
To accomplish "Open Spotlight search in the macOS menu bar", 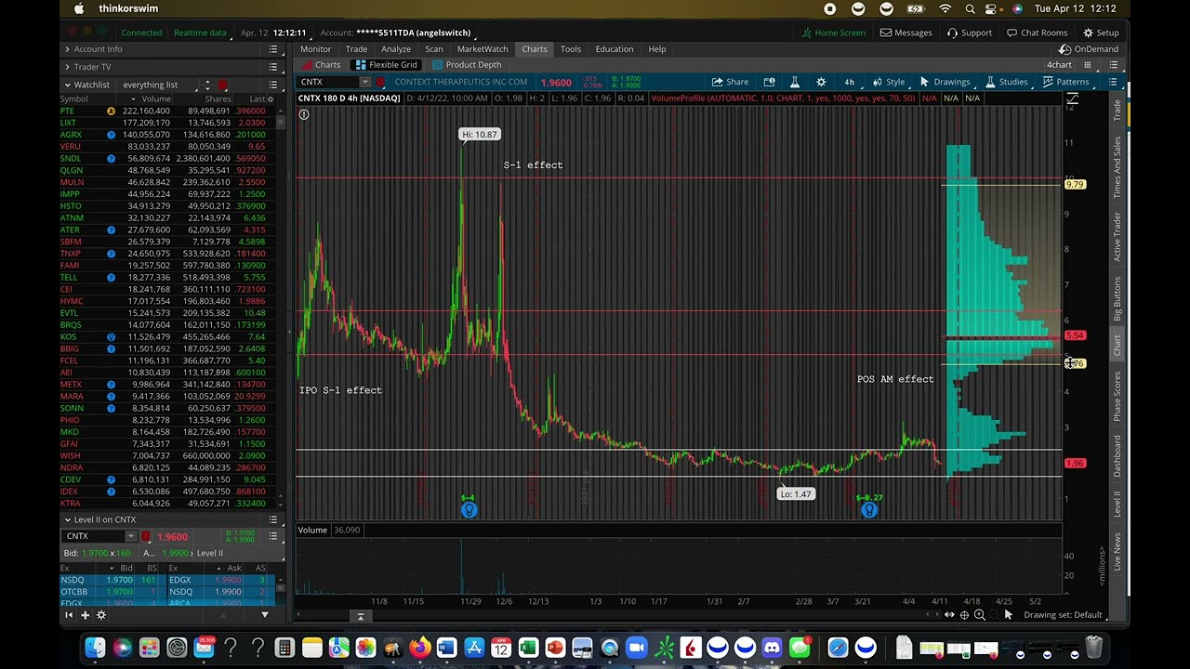I will point(970,8).
